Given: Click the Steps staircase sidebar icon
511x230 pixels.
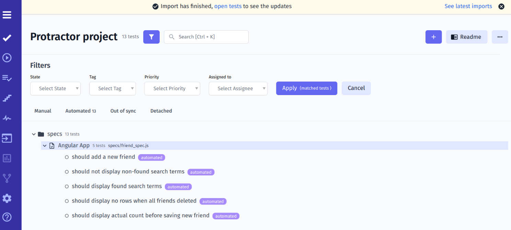Looking at the screenshot, I should click(7, 99).
